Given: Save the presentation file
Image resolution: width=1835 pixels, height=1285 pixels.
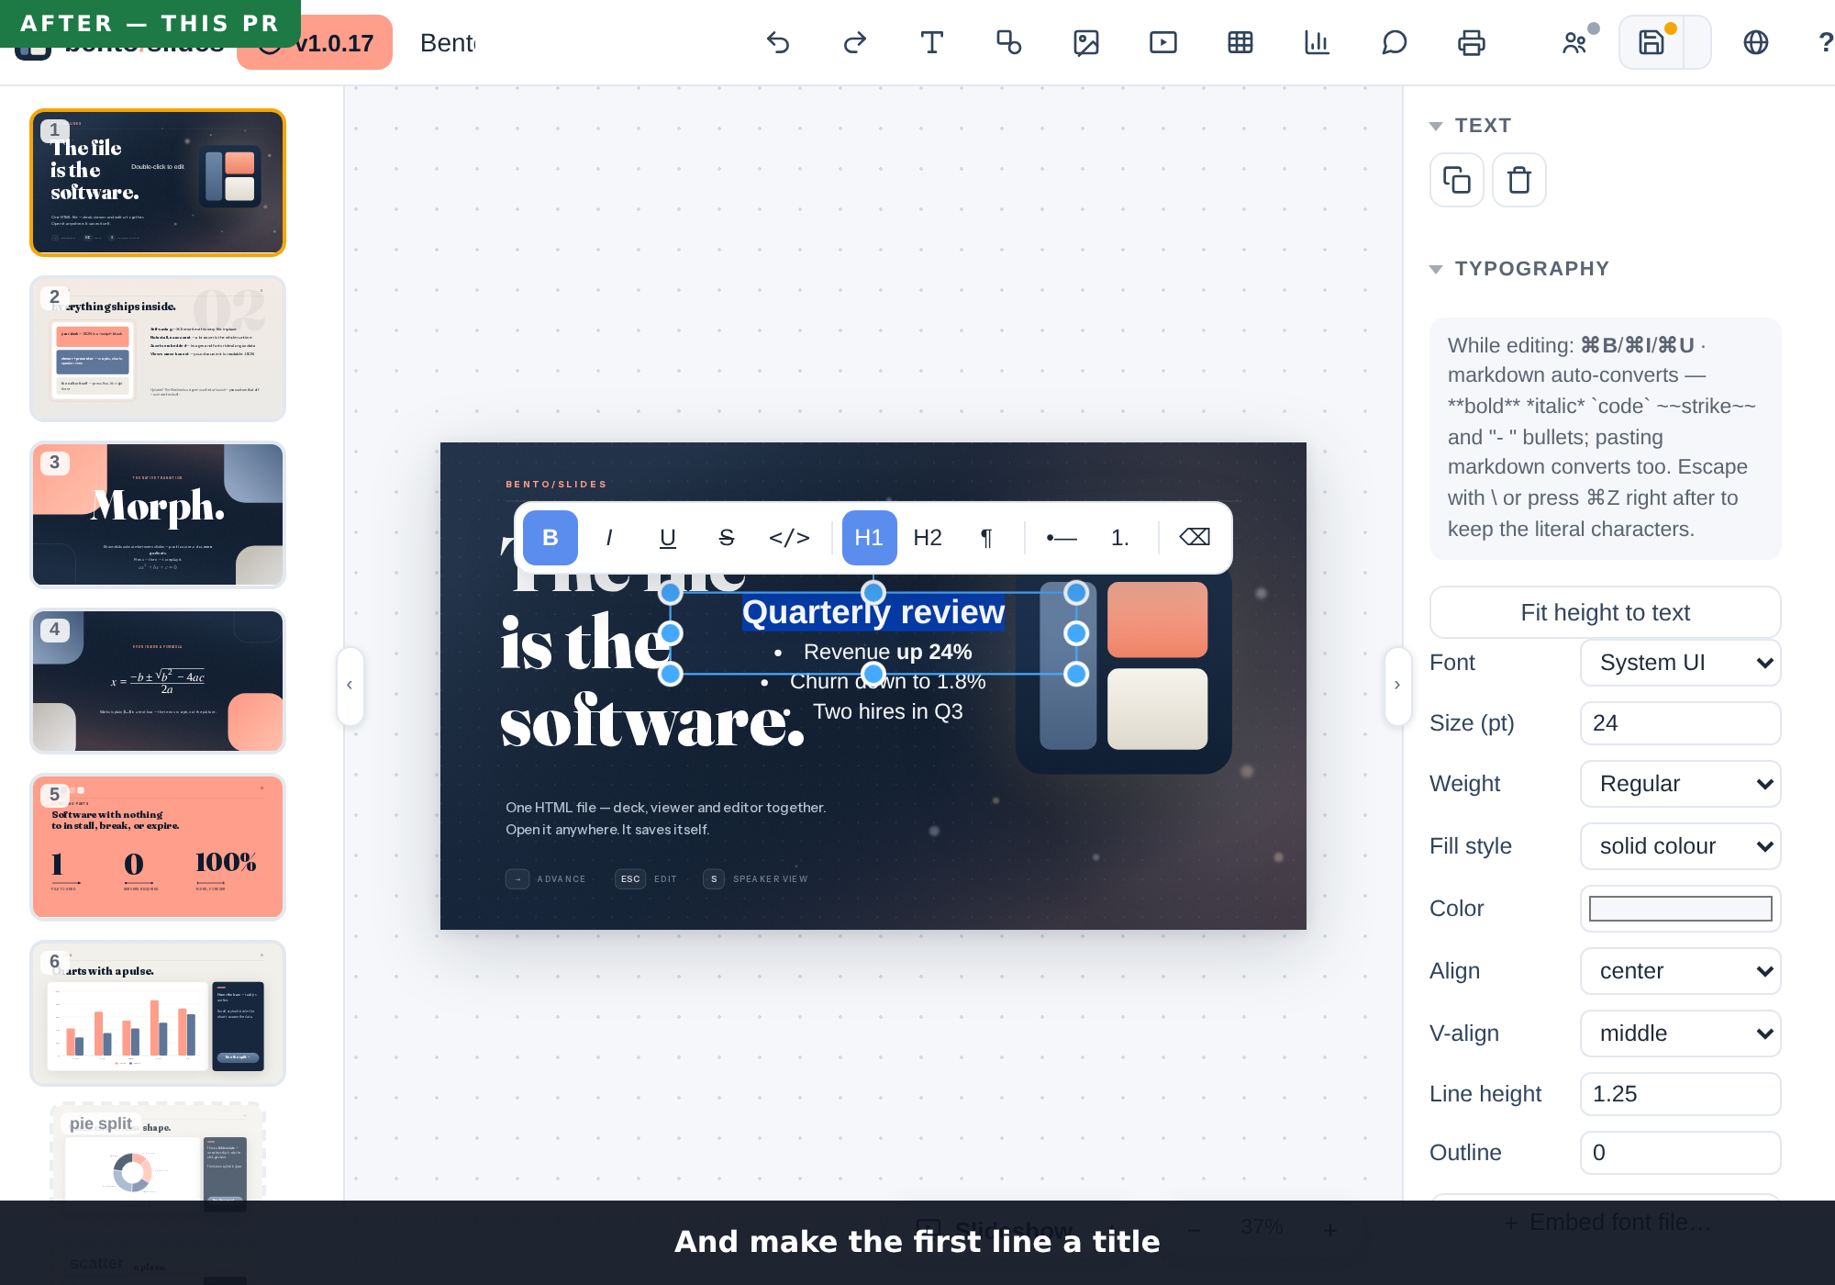Looking at the screenshot, I should pyautogui.click(x=1651, y=43).
